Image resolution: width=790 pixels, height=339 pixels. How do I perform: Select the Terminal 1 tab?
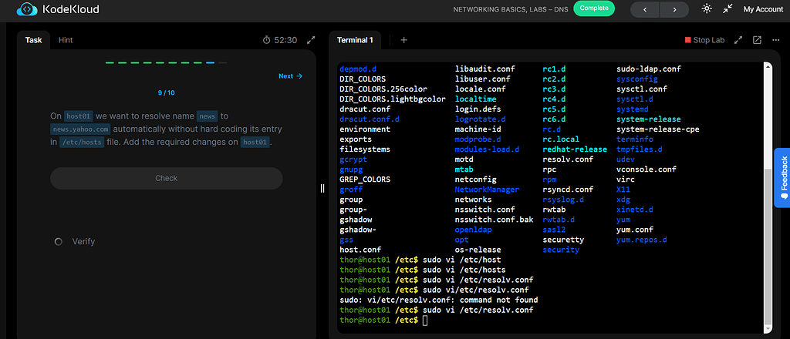pyautogui.click(x=356, y=40)
